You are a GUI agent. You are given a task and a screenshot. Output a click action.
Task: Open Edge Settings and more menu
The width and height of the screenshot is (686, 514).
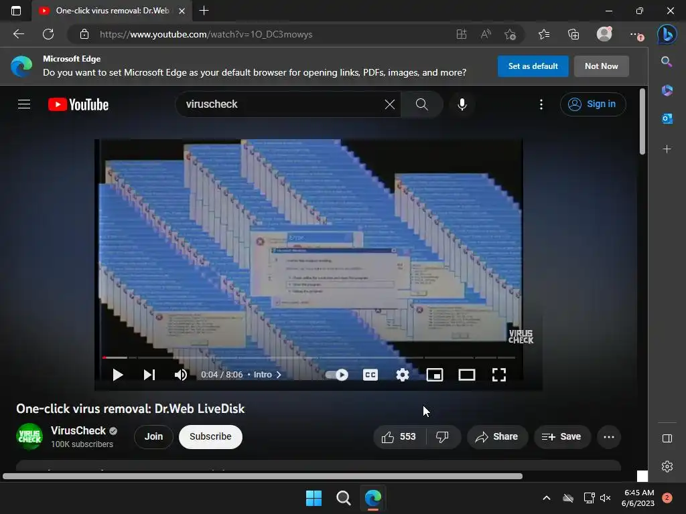[636, 34]
